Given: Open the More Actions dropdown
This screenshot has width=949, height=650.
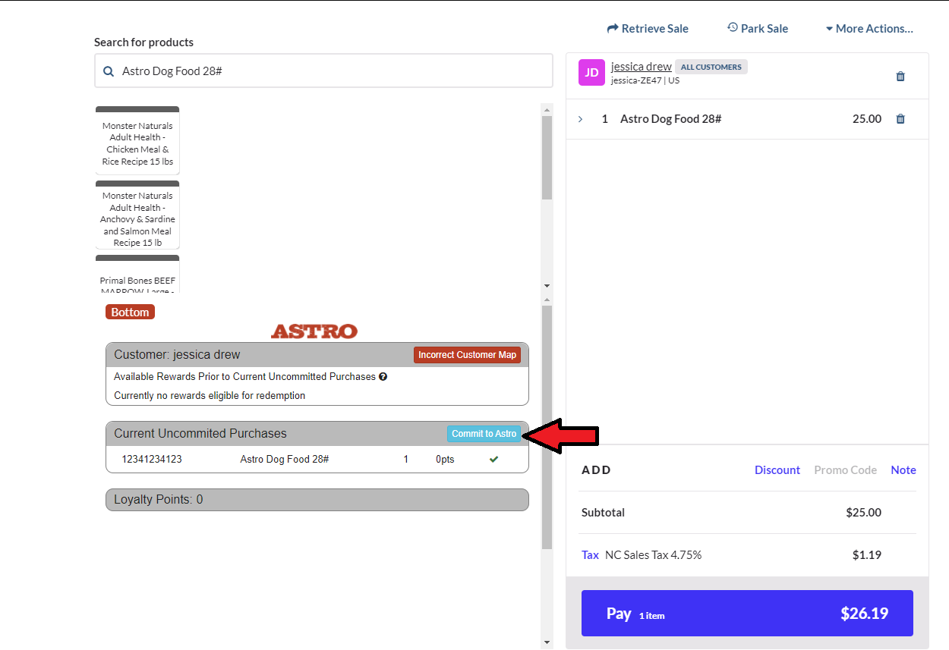Looking at the screenshot, I should pos(869,29).
